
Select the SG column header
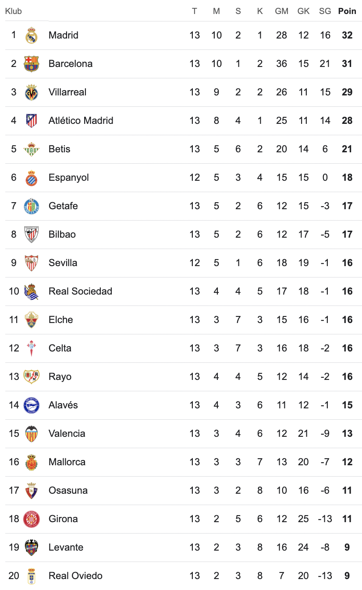pyautogui.click(x=325, y=11)
